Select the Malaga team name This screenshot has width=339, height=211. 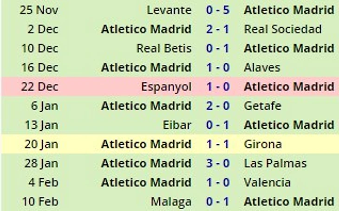click(171, 202)
